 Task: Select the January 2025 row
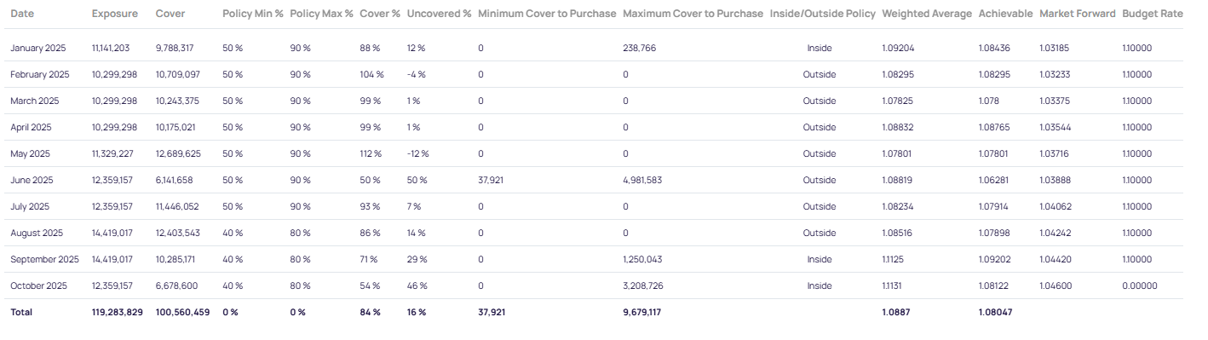(596, 48)
